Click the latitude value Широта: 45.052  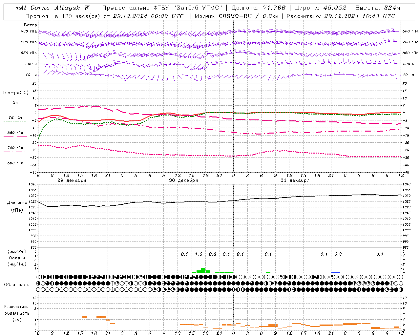[x=320, y=8]
